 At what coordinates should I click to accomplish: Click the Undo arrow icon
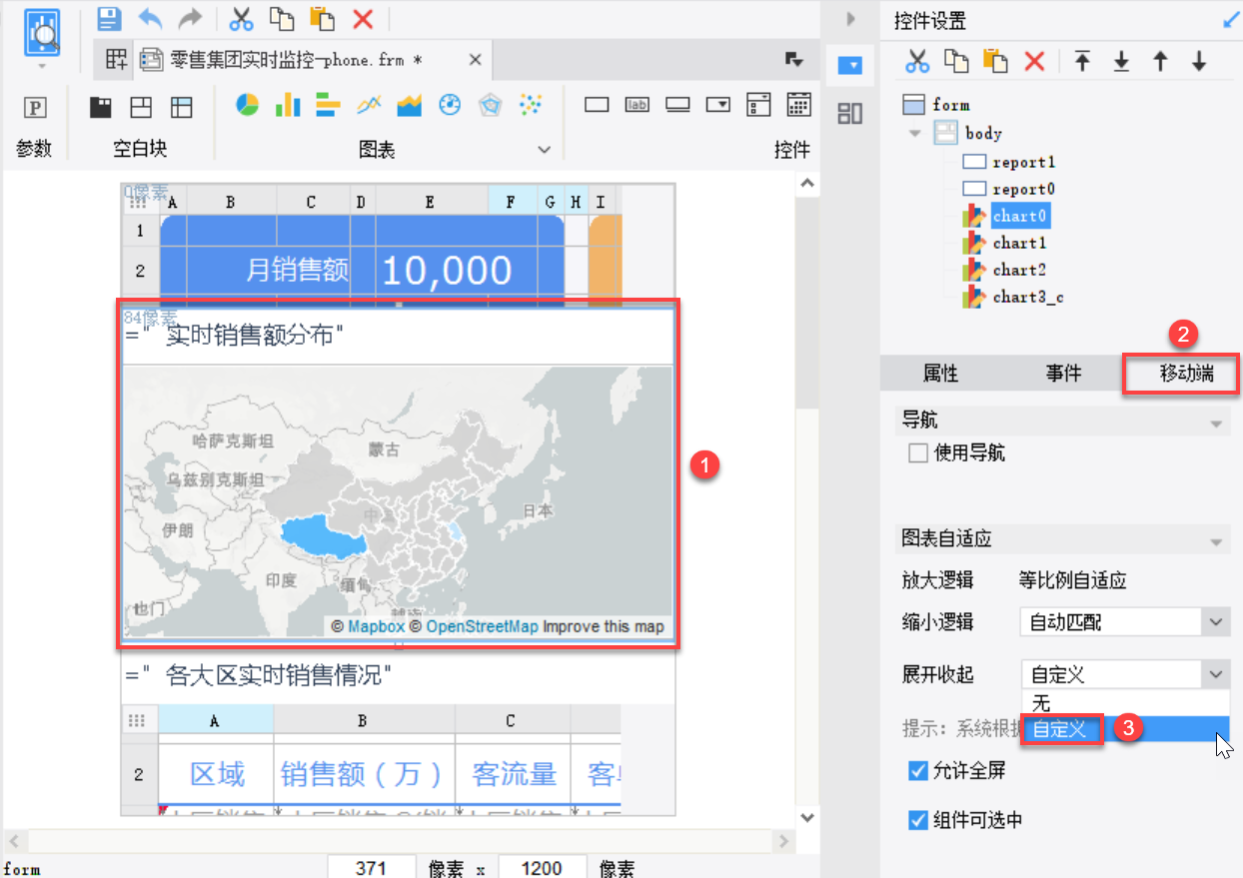tap(150, 18)
